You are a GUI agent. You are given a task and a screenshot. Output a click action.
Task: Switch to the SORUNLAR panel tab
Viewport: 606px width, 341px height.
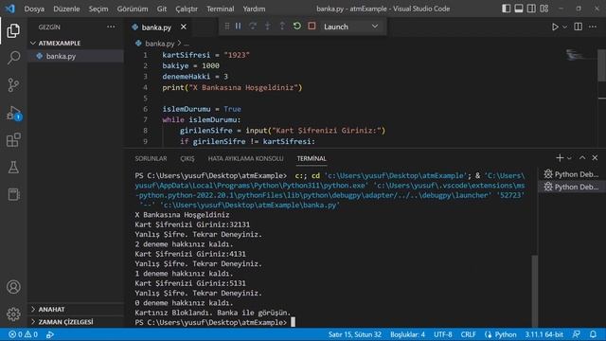(151, 158)
